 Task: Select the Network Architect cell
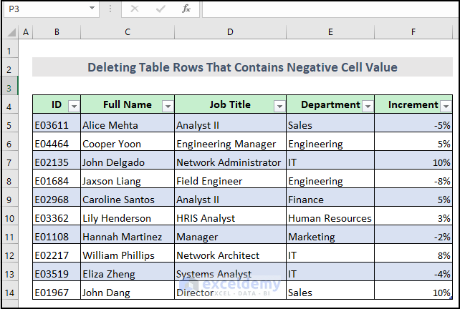pyautogui.click(x=230, y=255)
